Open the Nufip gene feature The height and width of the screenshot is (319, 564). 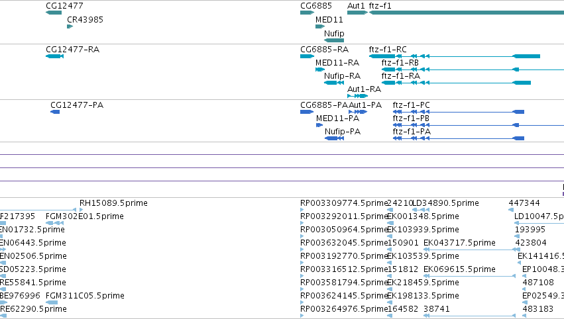(334, 40)
